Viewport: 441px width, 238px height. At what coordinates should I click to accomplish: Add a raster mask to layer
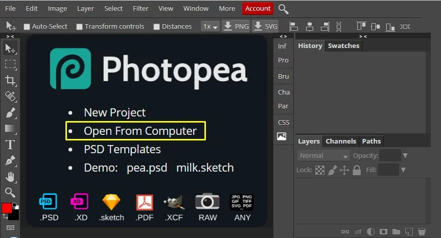point(383,231)
